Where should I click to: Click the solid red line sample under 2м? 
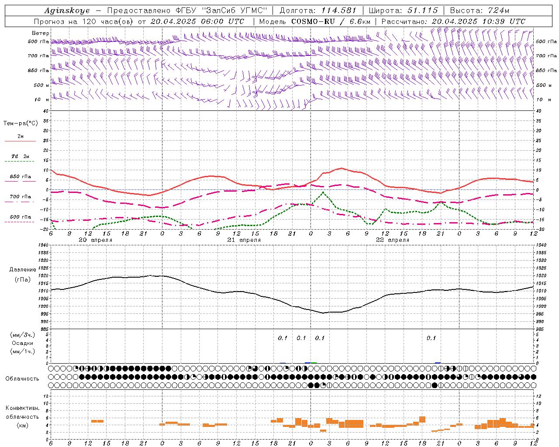pyautogui.click(x=20, y=141)
